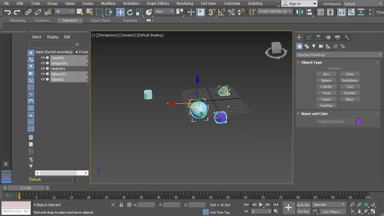Image resolution: width=384 pixels, height=216 pixels.
Task: Open the Modify panel tab icon
Action: tap(308, 37)
